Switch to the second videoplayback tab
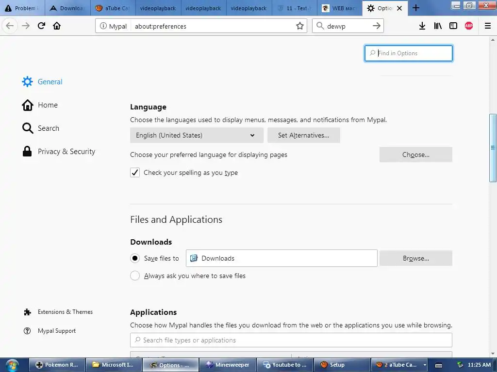The image size is (497, 372). click(x=204, y=8)
